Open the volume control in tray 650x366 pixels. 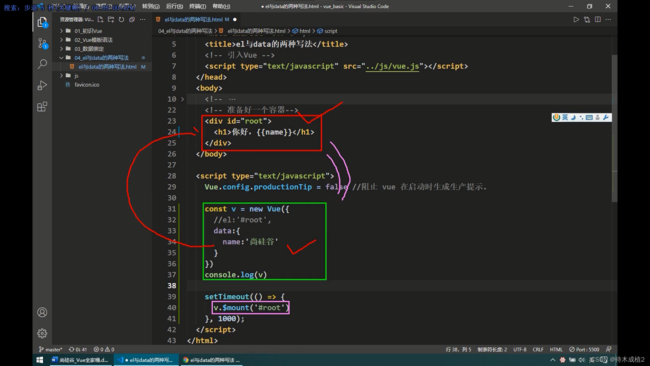coord(582,360)
